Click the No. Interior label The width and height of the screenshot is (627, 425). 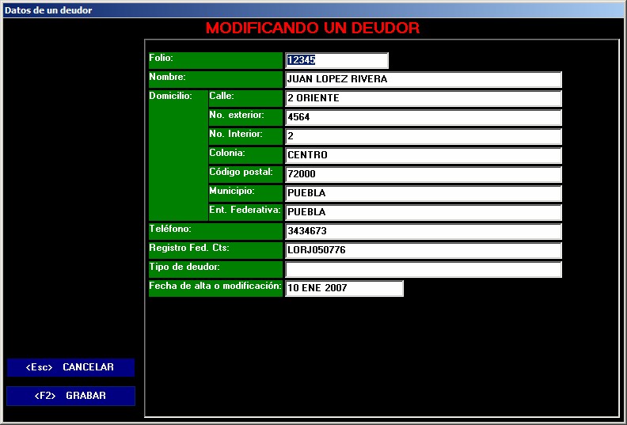point(245,136)
